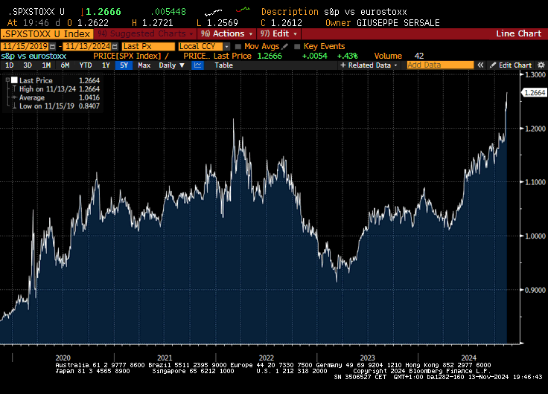Click the white sparkline thumbnail in header

(x=213, y=13)
